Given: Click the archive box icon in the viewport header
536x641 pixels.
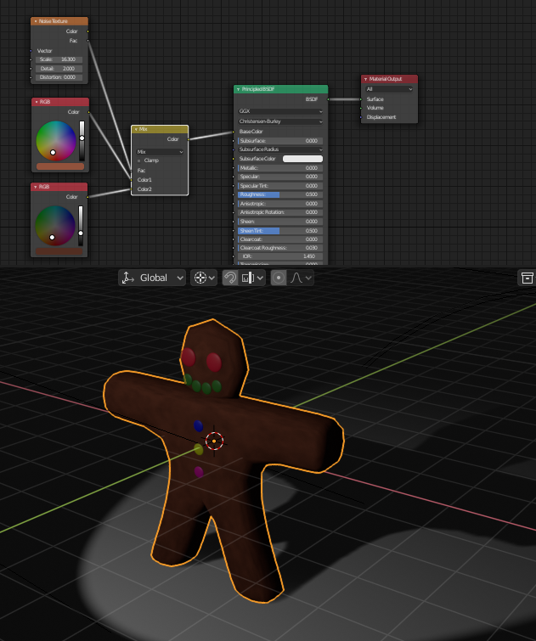Looking at the screenshot, I should 528,278.
